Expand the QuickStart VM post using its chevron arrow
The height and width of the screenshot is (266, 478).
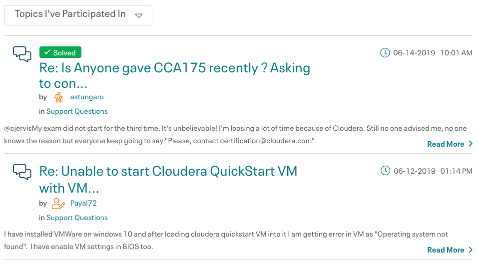click(x=470, y=250)
